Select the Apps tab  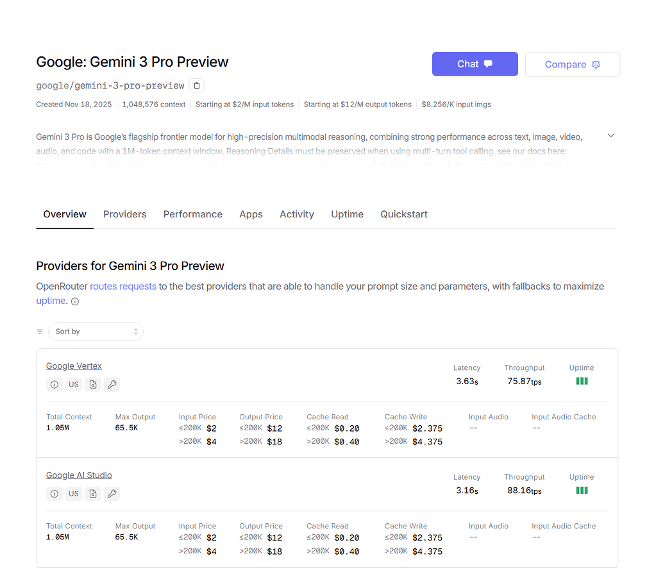[x=251, y=214]
